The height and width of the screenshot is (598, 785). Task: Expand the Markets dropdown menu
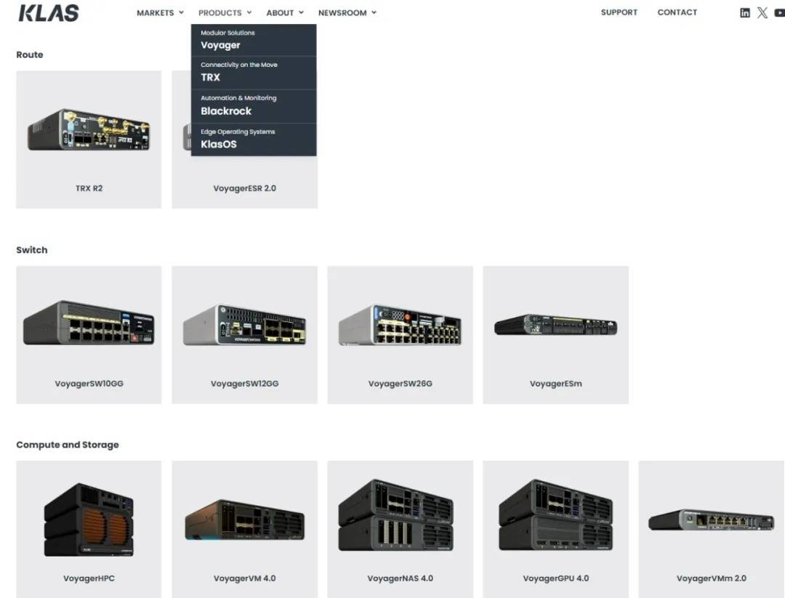[x=160, y=12]
